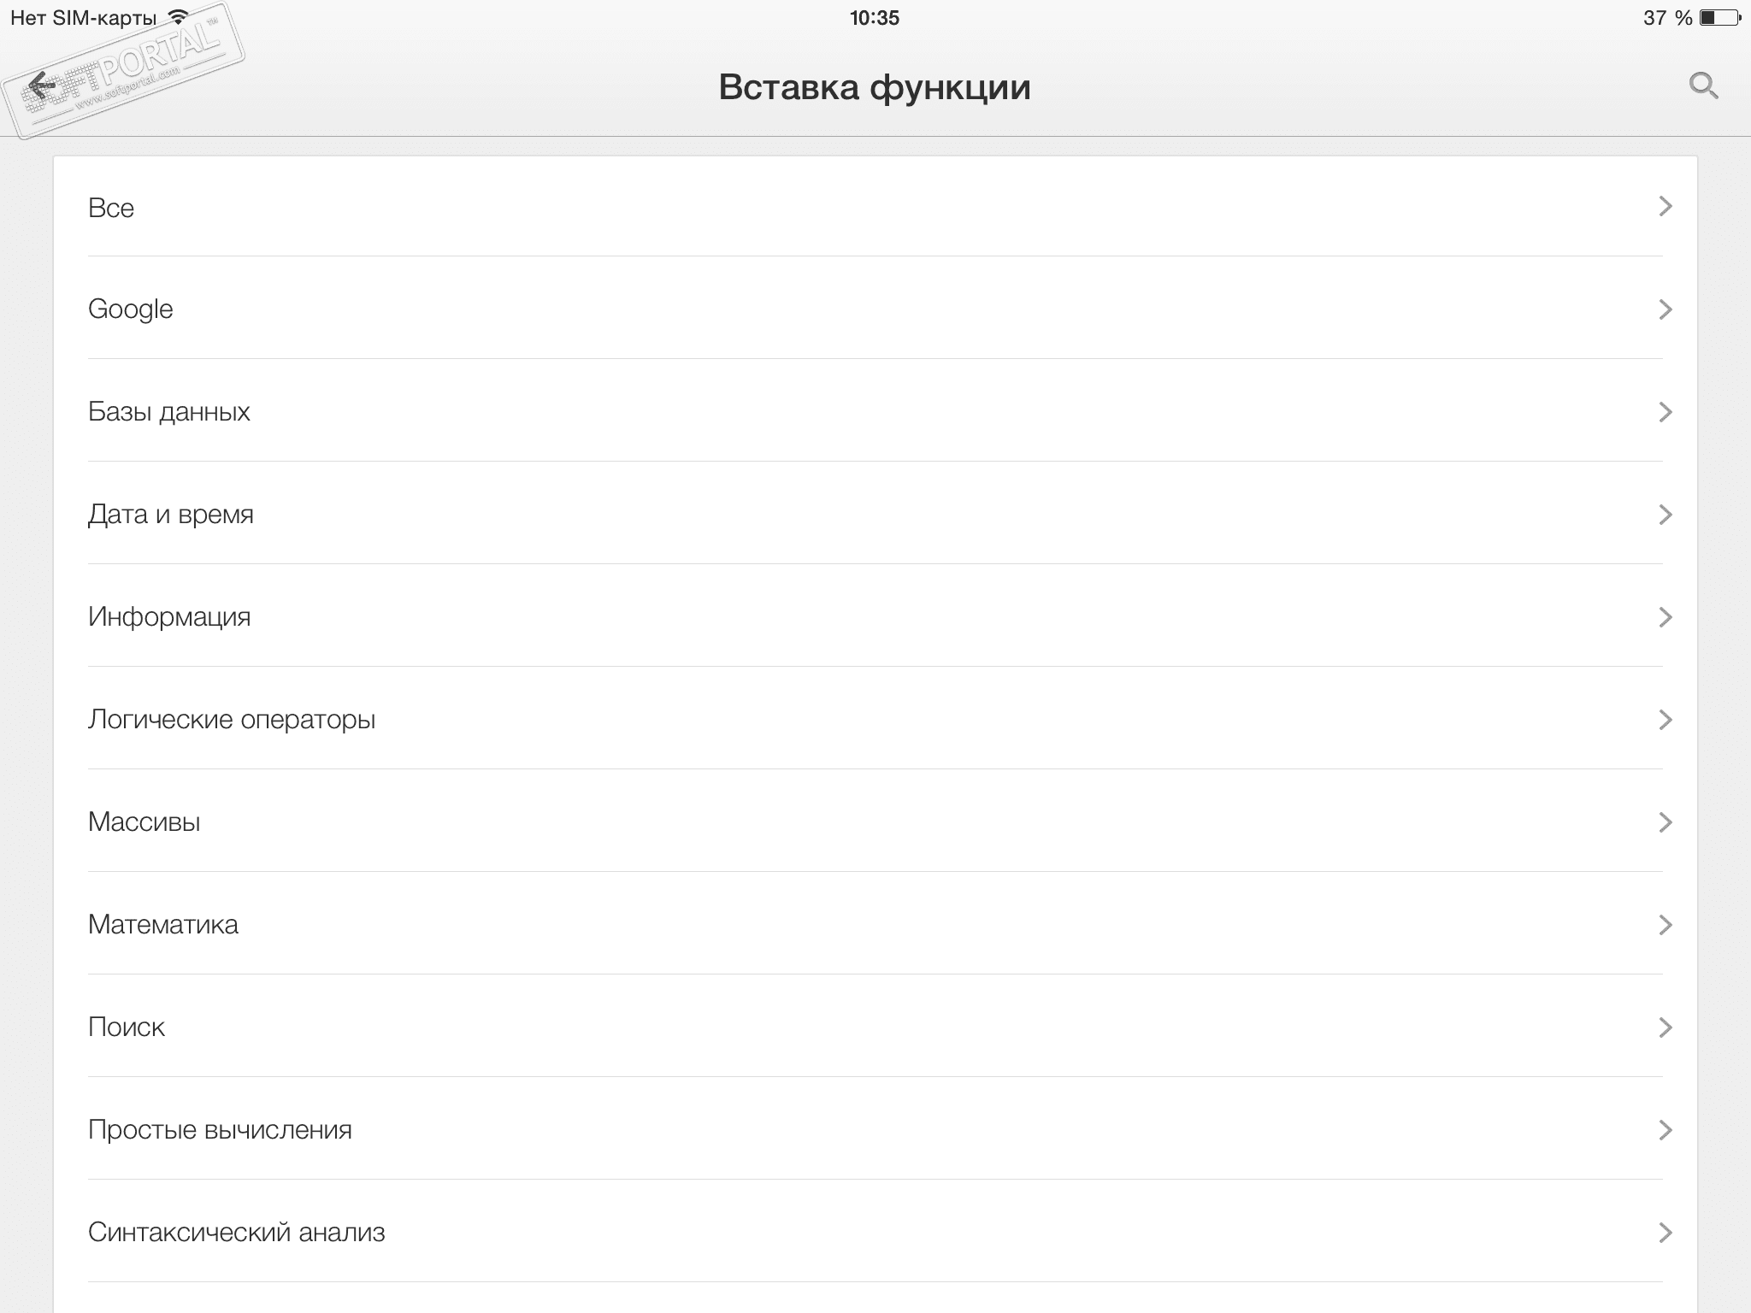Screen dimensions: 1751x1313
Task: Expand chevron beside Простые вычисления
Action: 1665,1130
